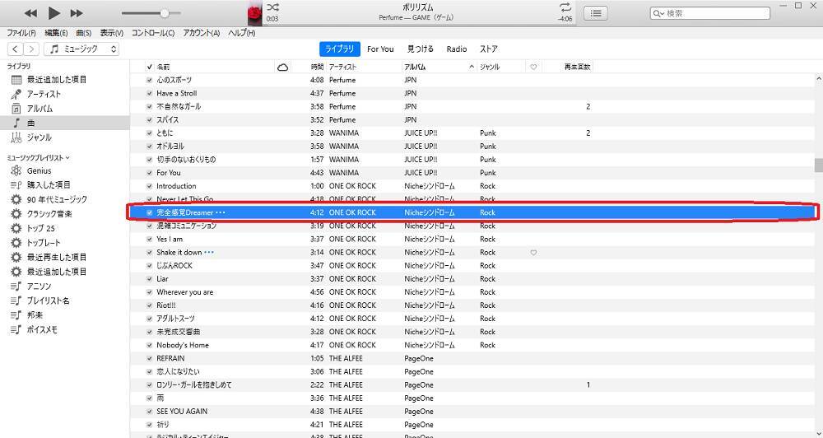Click the cloud status column icon
Screen dimensions: 823x438
pyautogui.click(x=283, y=67)
